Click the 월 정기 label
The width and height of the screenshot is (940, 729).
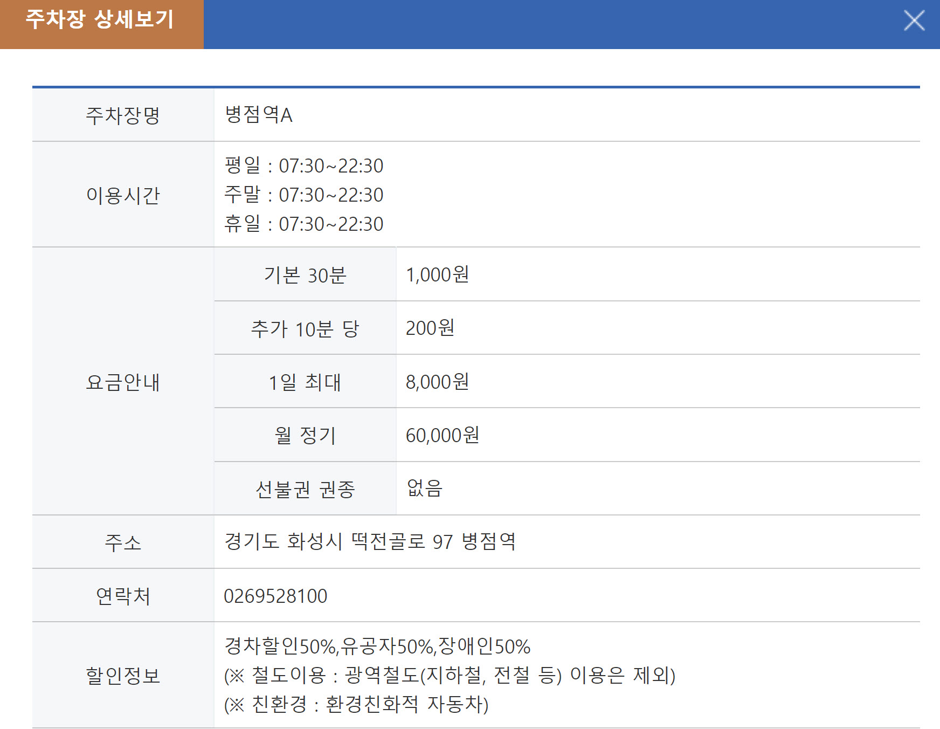click(x=305, y=435)
